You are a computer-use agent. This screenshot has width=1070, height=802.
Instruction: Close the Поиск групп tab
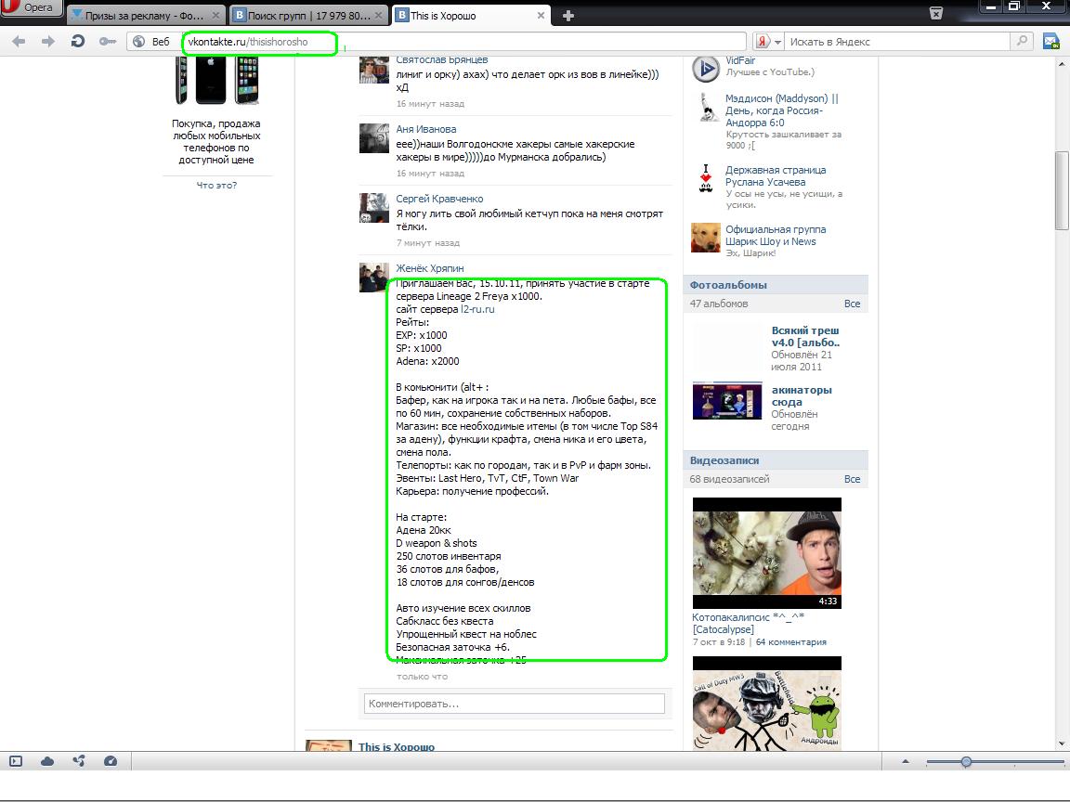click(378, 15)
